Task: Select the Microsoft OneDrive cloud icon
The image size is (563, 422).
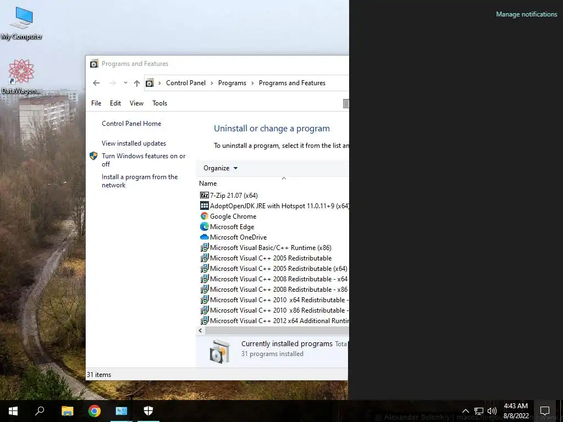Action: [x=205, y=237]
